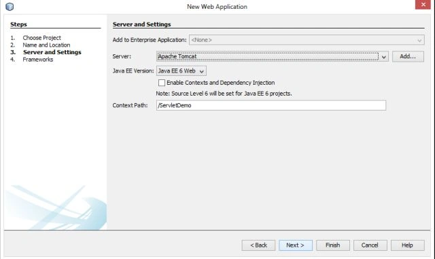Click the Add to Enterprise Application label

150,40
